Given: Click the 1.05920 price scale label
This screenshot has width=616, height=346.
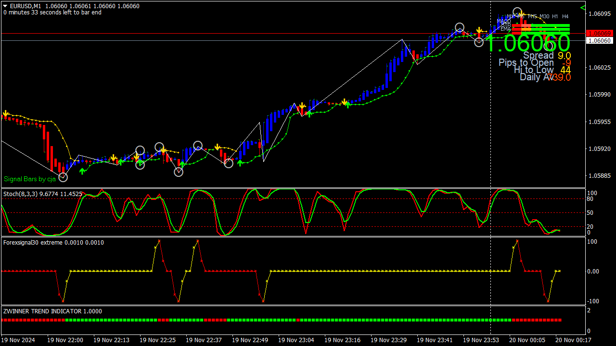Looking at the screenshot, I should point(600,149).
